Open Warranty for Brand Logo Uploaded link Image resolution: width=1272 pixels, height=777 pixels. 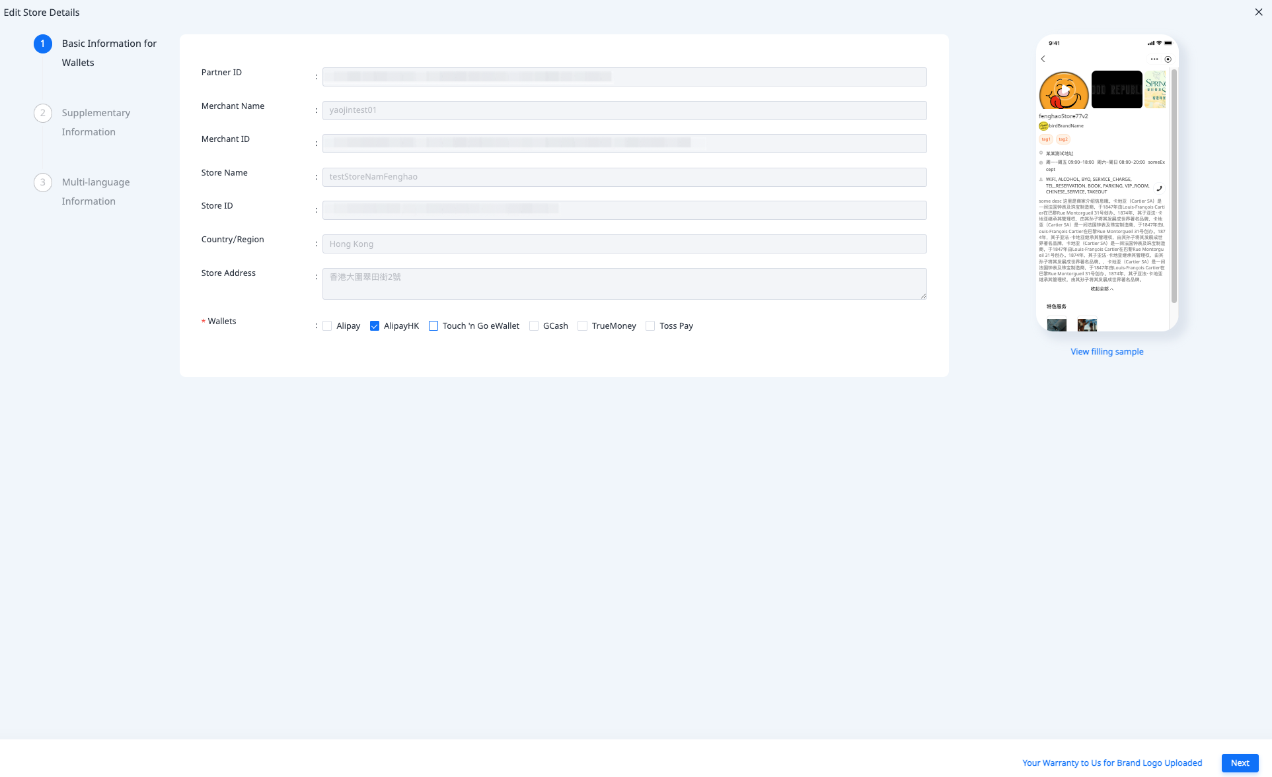coord(1112,762)
